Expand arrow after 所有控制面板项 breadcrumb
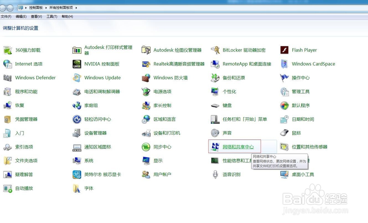368x223 pixels. tap(76, 8)
